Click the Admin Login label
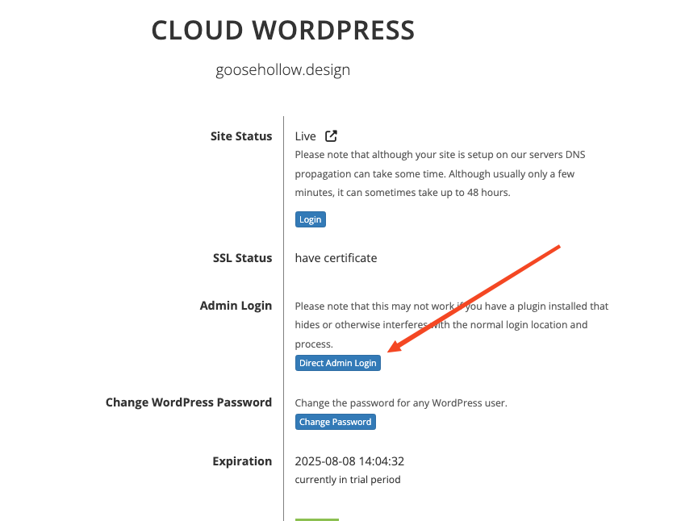This screenshot has width=681, height=521. pyautogui.click(x=236, y=306)
